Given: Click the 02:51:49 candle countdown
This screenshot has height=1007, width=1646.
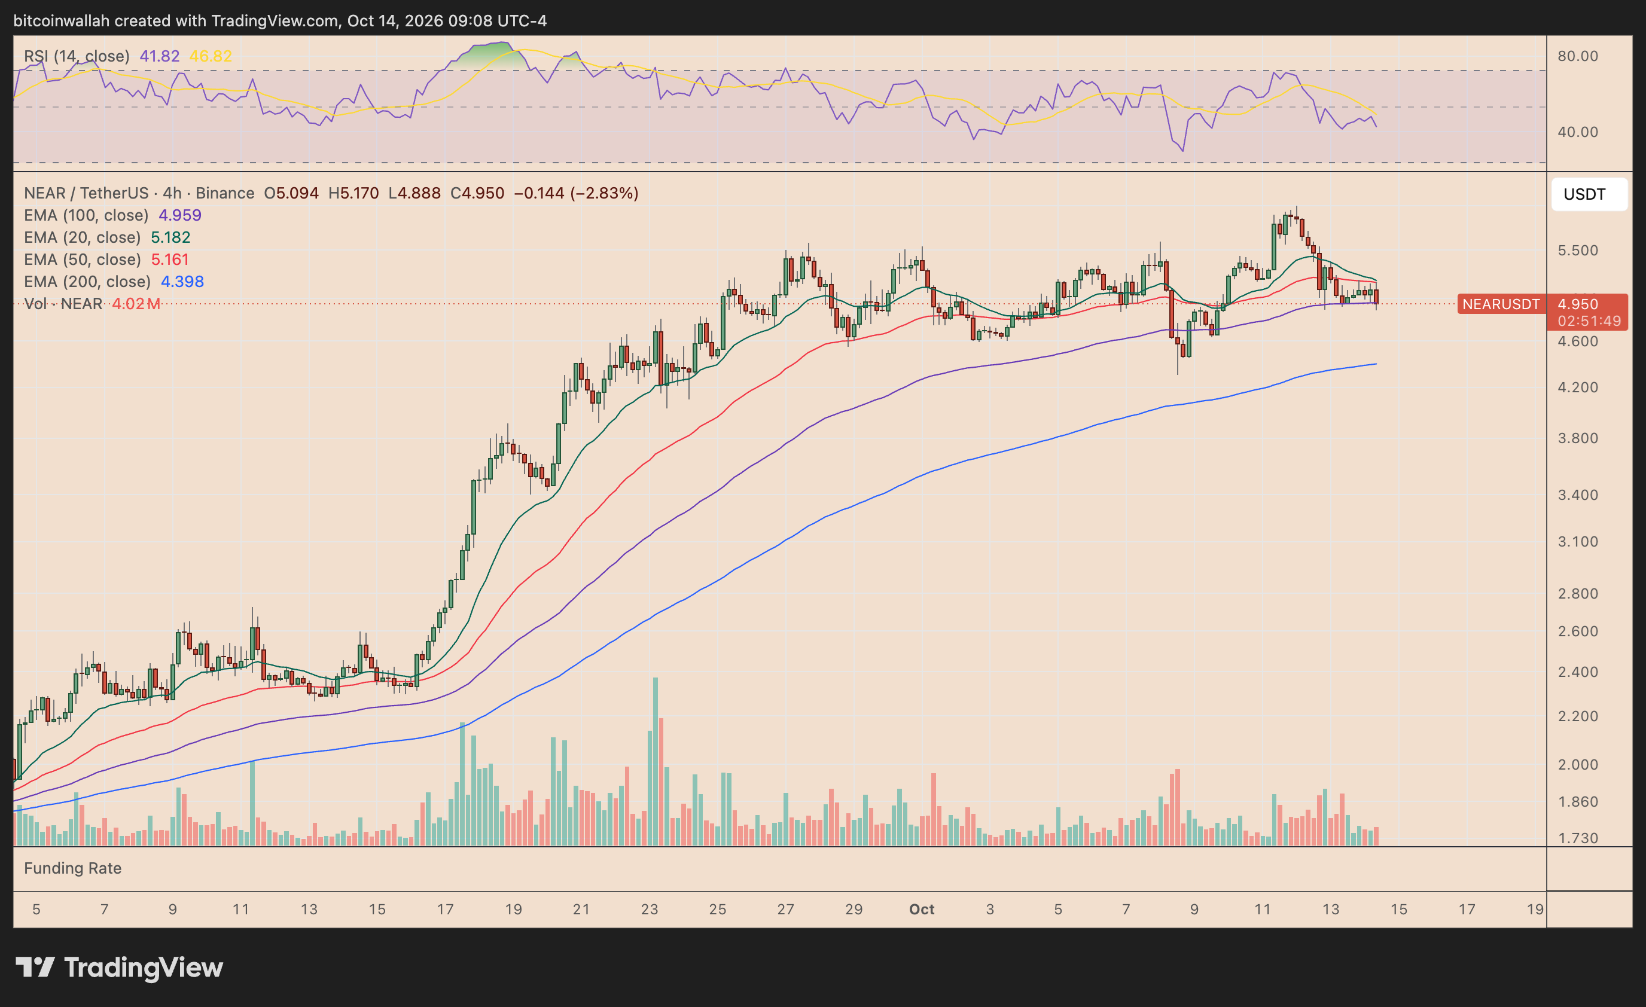Looking at the screenshot, I should pos(1589,321).
